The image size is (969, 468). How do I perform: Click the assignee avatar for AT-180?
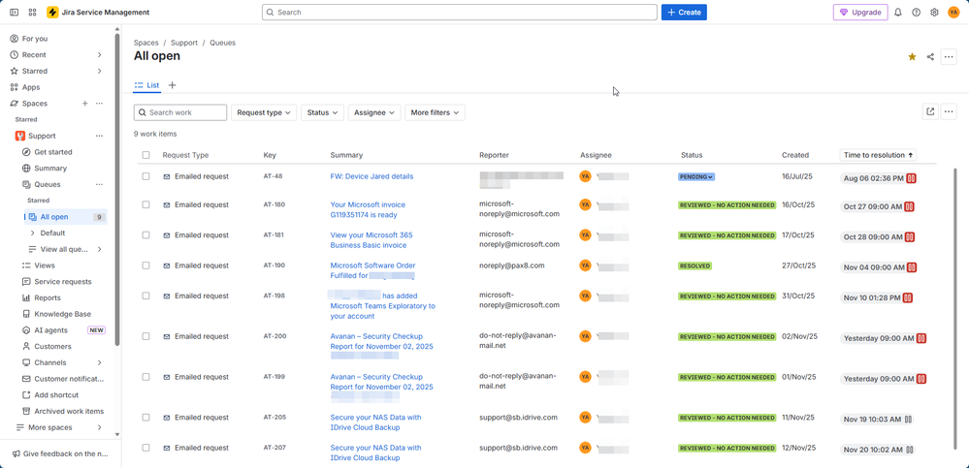(585, 204)
